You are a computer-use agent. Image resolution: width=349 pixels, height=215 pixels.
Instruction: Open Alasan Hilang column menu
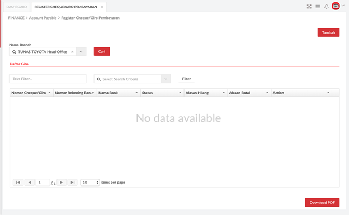tap(224, 93)
